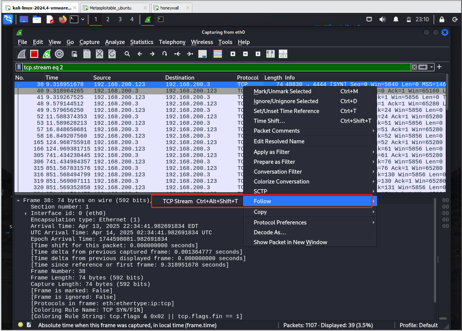Click the tcp.stream eq 2 filter field
This screenshot has width=462, height=331.
click(217, 67)
